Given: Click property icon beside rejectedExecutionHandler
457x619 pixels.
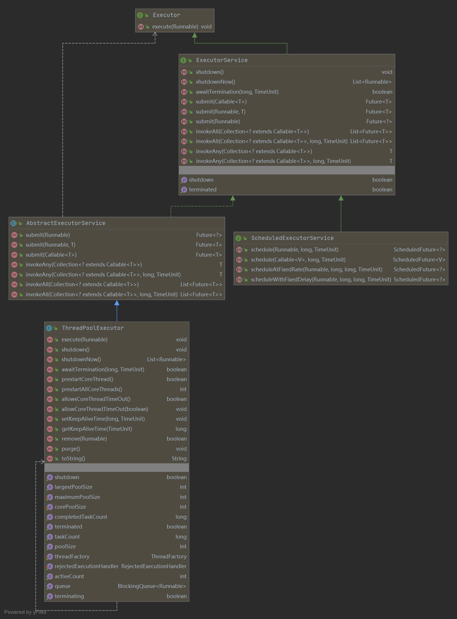Looking at the screenshot, I should 50,566.
